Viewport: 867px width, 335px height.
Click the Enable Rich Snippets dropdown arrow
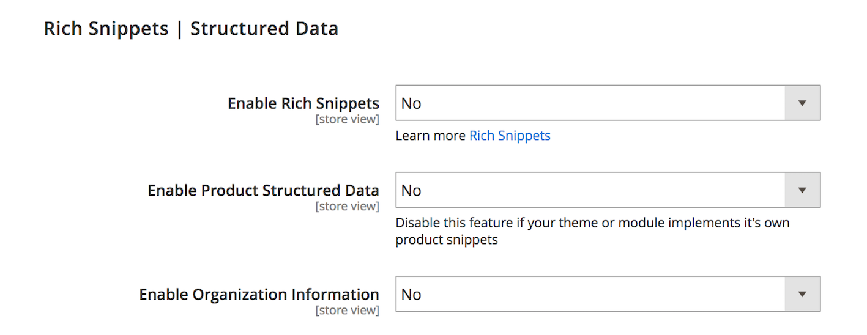(x=802, y=103)
